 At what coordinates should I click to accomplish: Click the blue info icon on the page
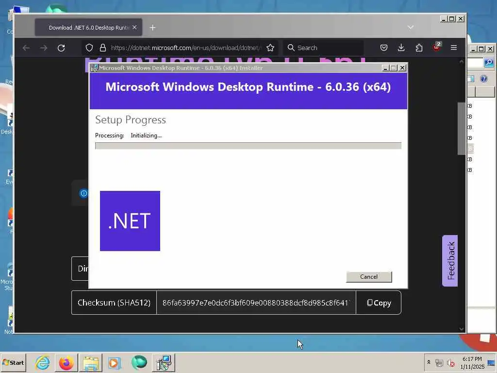(x=83, y=193)
